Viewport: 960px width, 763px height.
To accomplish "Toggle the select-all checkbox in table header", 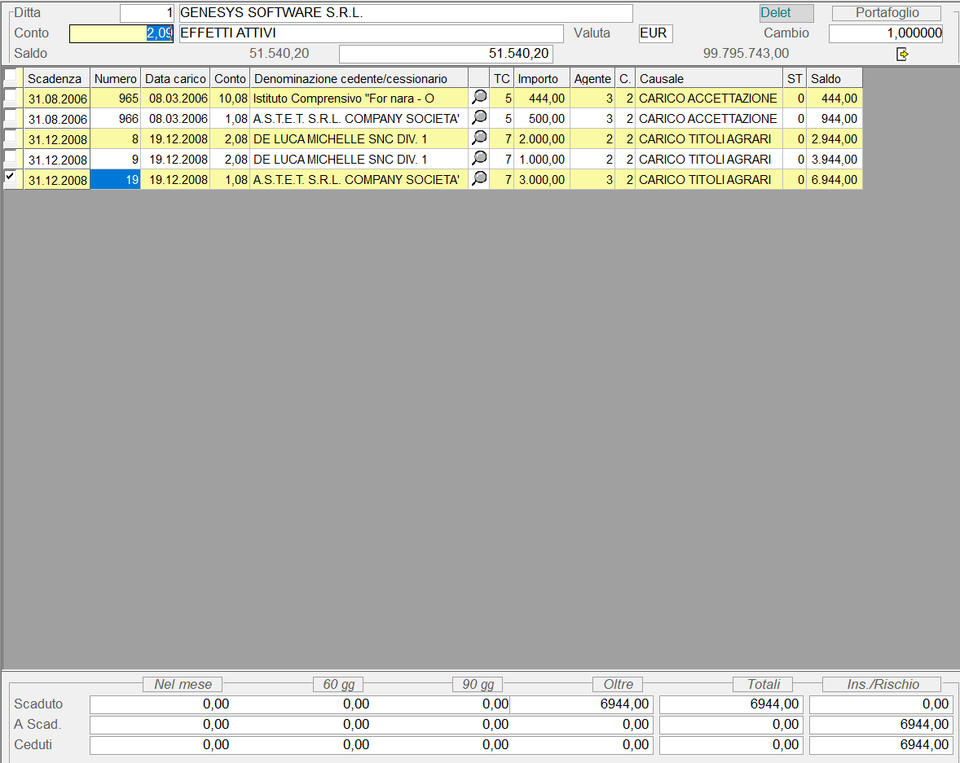I will (10, 77).
